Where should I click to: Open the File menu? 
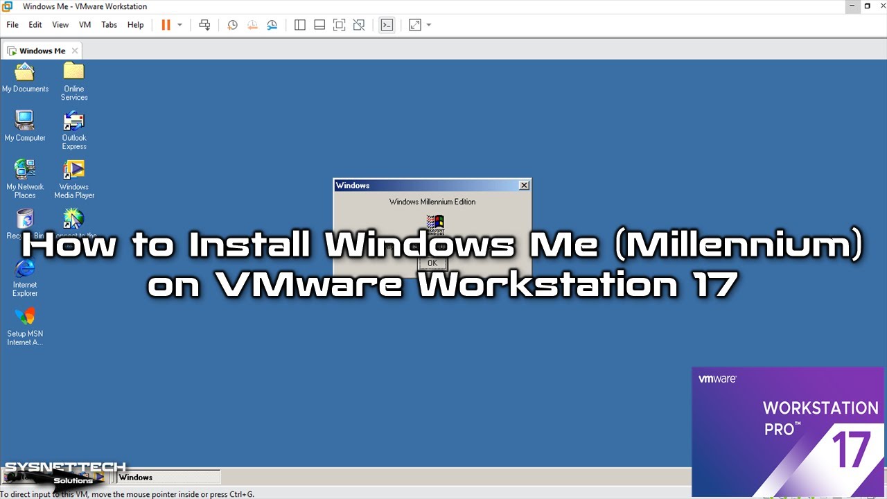[x=12, y=25]
